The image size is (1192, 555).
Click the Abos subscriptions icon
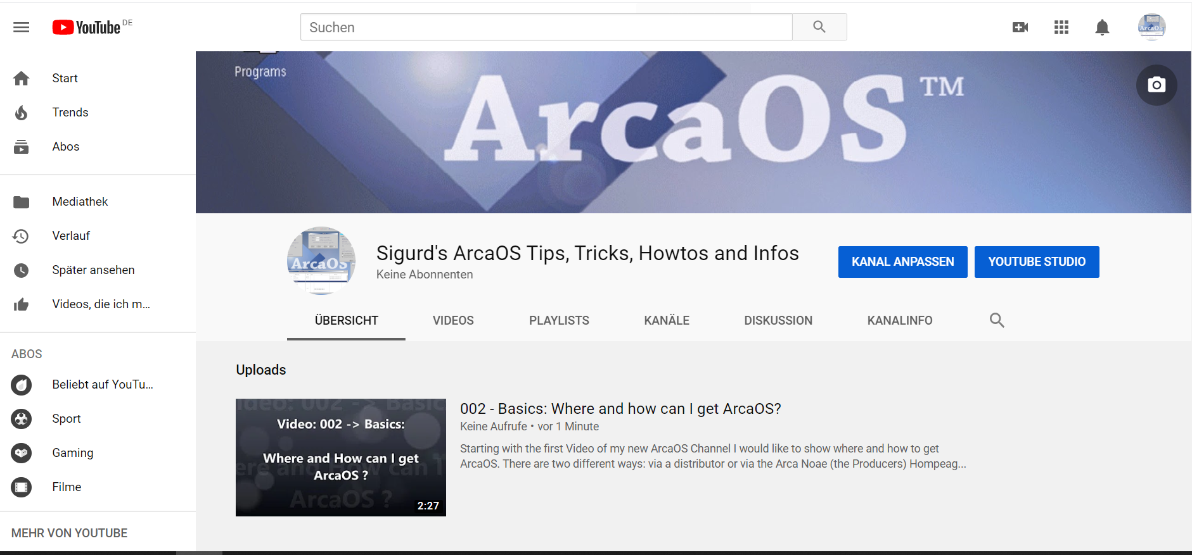(x=22, y=147)
